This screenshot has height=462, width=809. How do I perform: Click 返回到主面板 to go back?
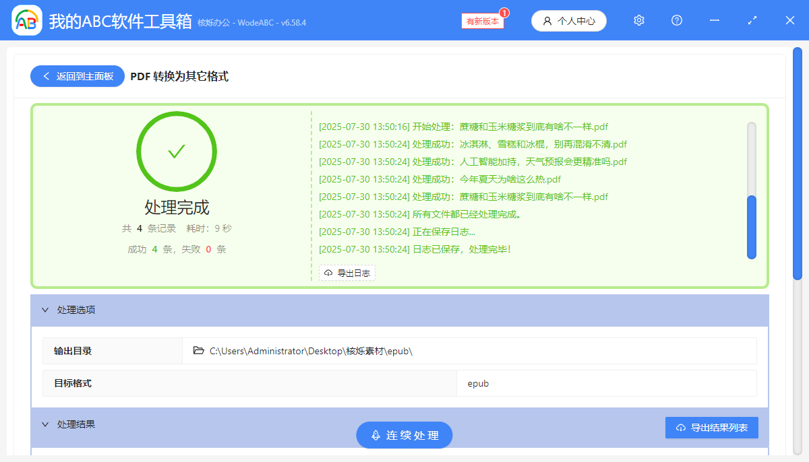tap(77, 76)
